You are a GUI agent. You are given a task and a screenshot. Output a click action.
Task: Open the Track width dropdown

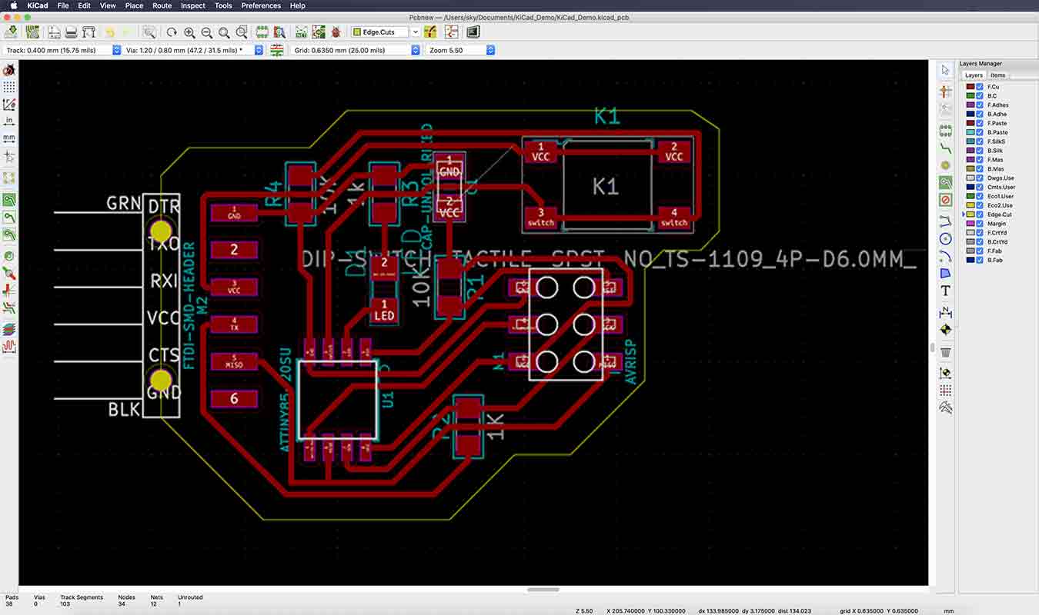[117, 50]
